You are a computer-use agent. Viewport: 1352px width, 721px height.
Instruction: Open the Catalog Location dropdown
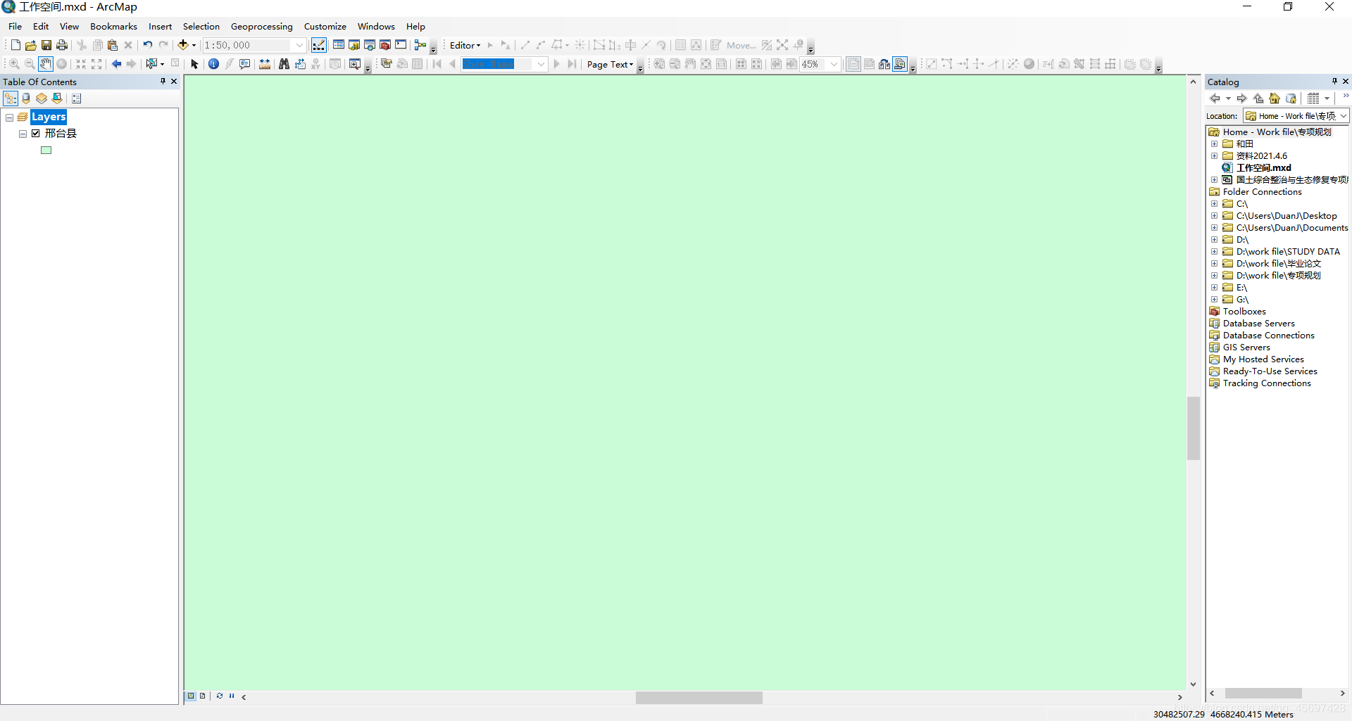click(x=1343, y=116)
